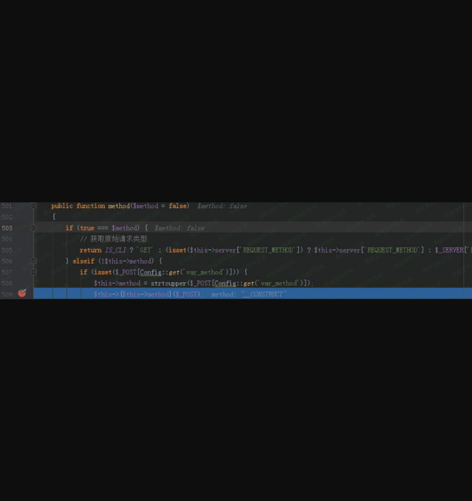Click line number 502 in the gutter

click(x=7, y=217)
